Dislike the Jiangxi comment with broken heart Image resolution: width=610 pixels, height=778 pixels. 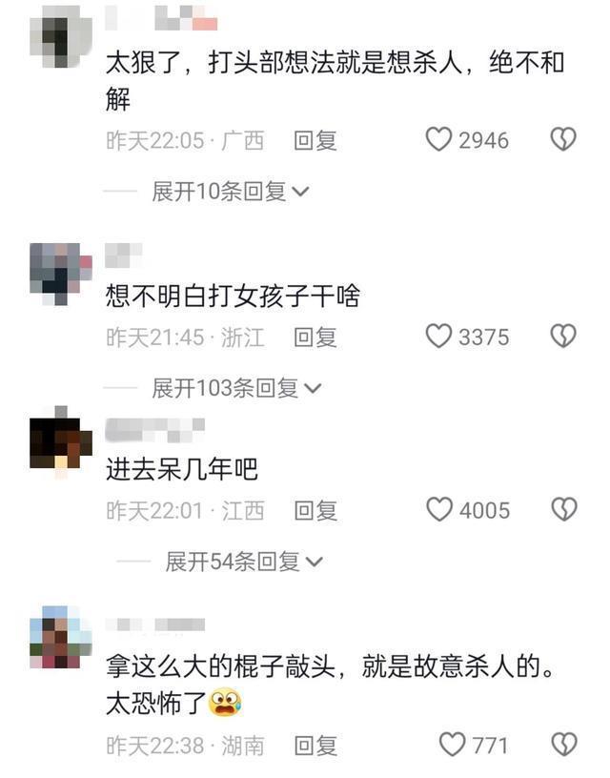564,509
